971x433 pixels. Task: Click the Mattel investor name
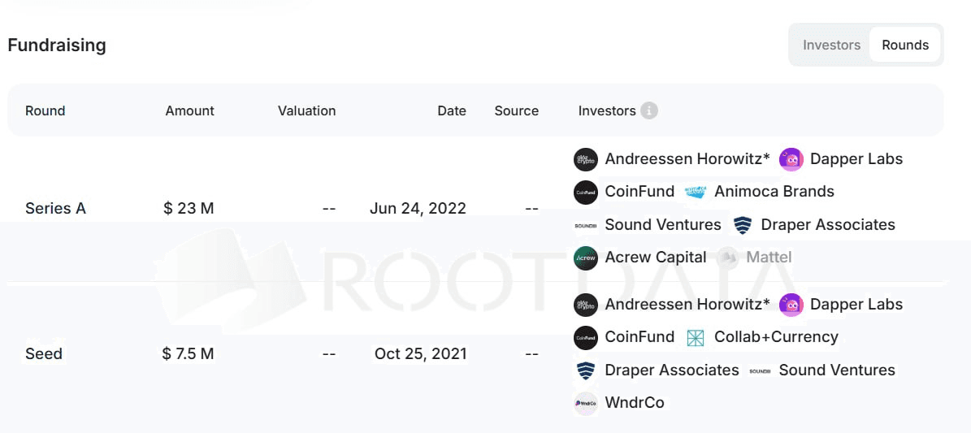pyautogui.click(x=769, y=258)
